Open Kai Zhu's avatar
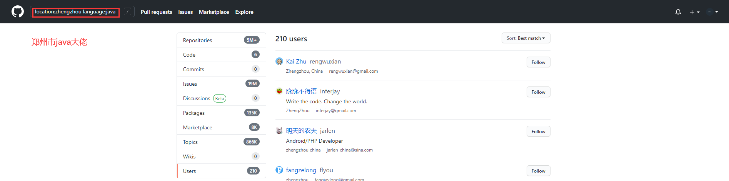 [279, 61]
